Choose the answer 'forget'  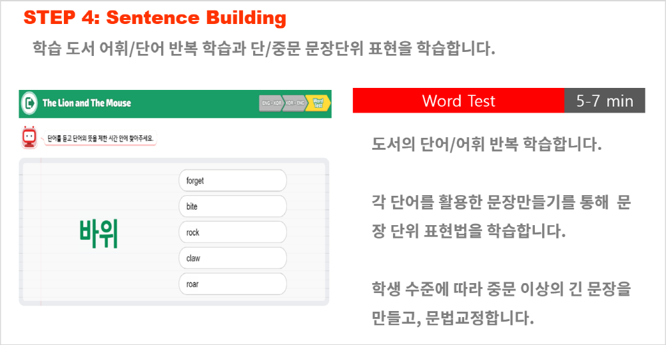(x=232, y=180)
